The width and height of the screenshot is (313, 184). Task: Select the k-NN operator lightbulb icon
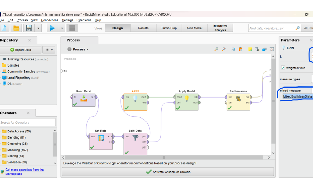coord(135,99)
